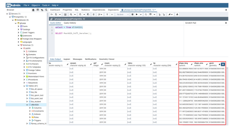The height and width of the screenshot is (130, 232).
Task: Click connection status icon beside ghyapp/postgres@PostgreSQL 12
Action: coord(51,19)
